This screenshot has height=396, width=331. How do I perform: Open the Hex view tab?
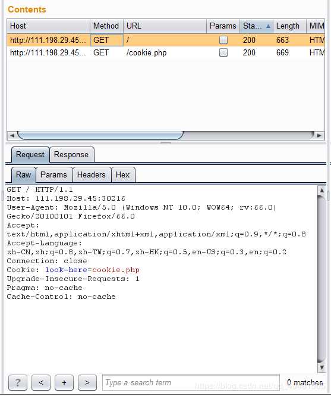[123, 174]
